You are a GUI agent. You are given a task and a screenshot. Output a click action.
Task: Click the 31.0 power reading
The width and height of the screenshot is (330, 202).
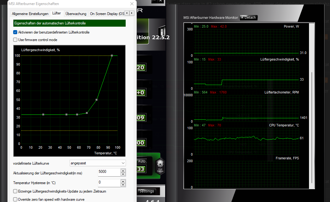tap(303, 53)
